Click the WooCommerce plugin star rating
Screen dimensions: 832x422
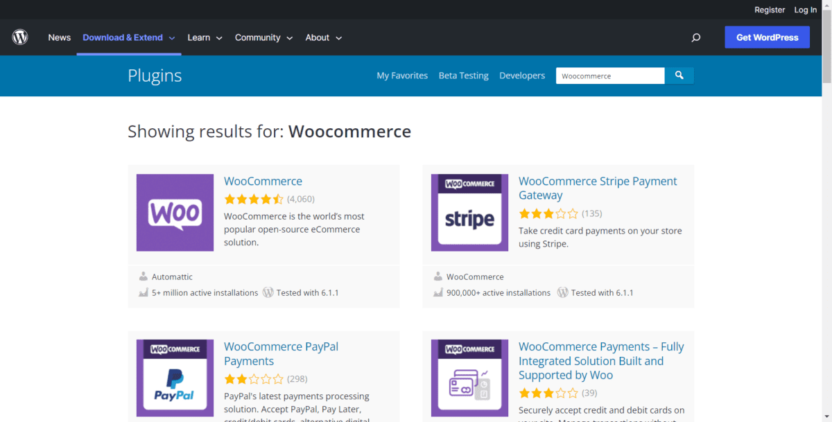[254, 199]
